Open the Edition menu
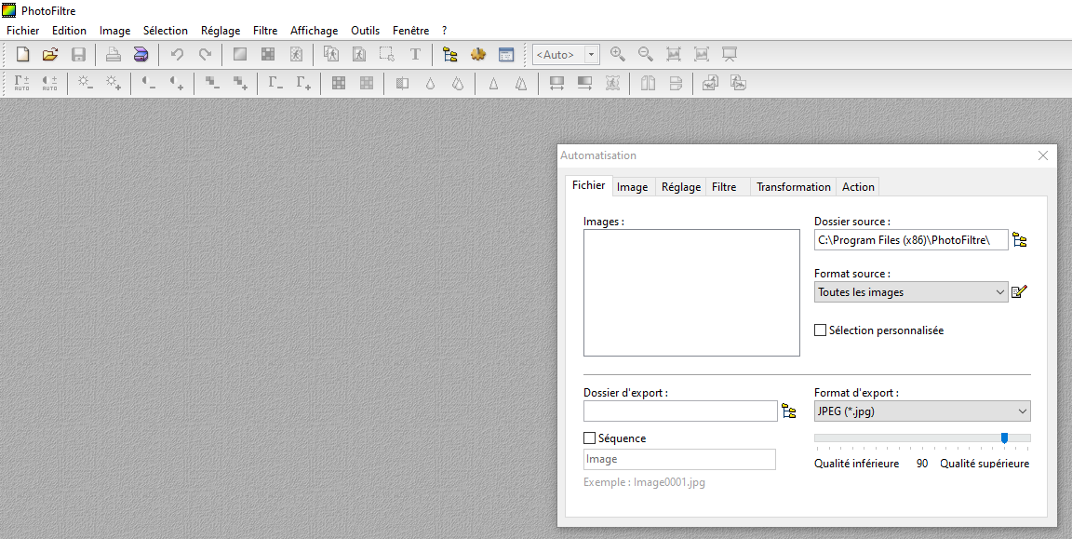 [69, 31]
